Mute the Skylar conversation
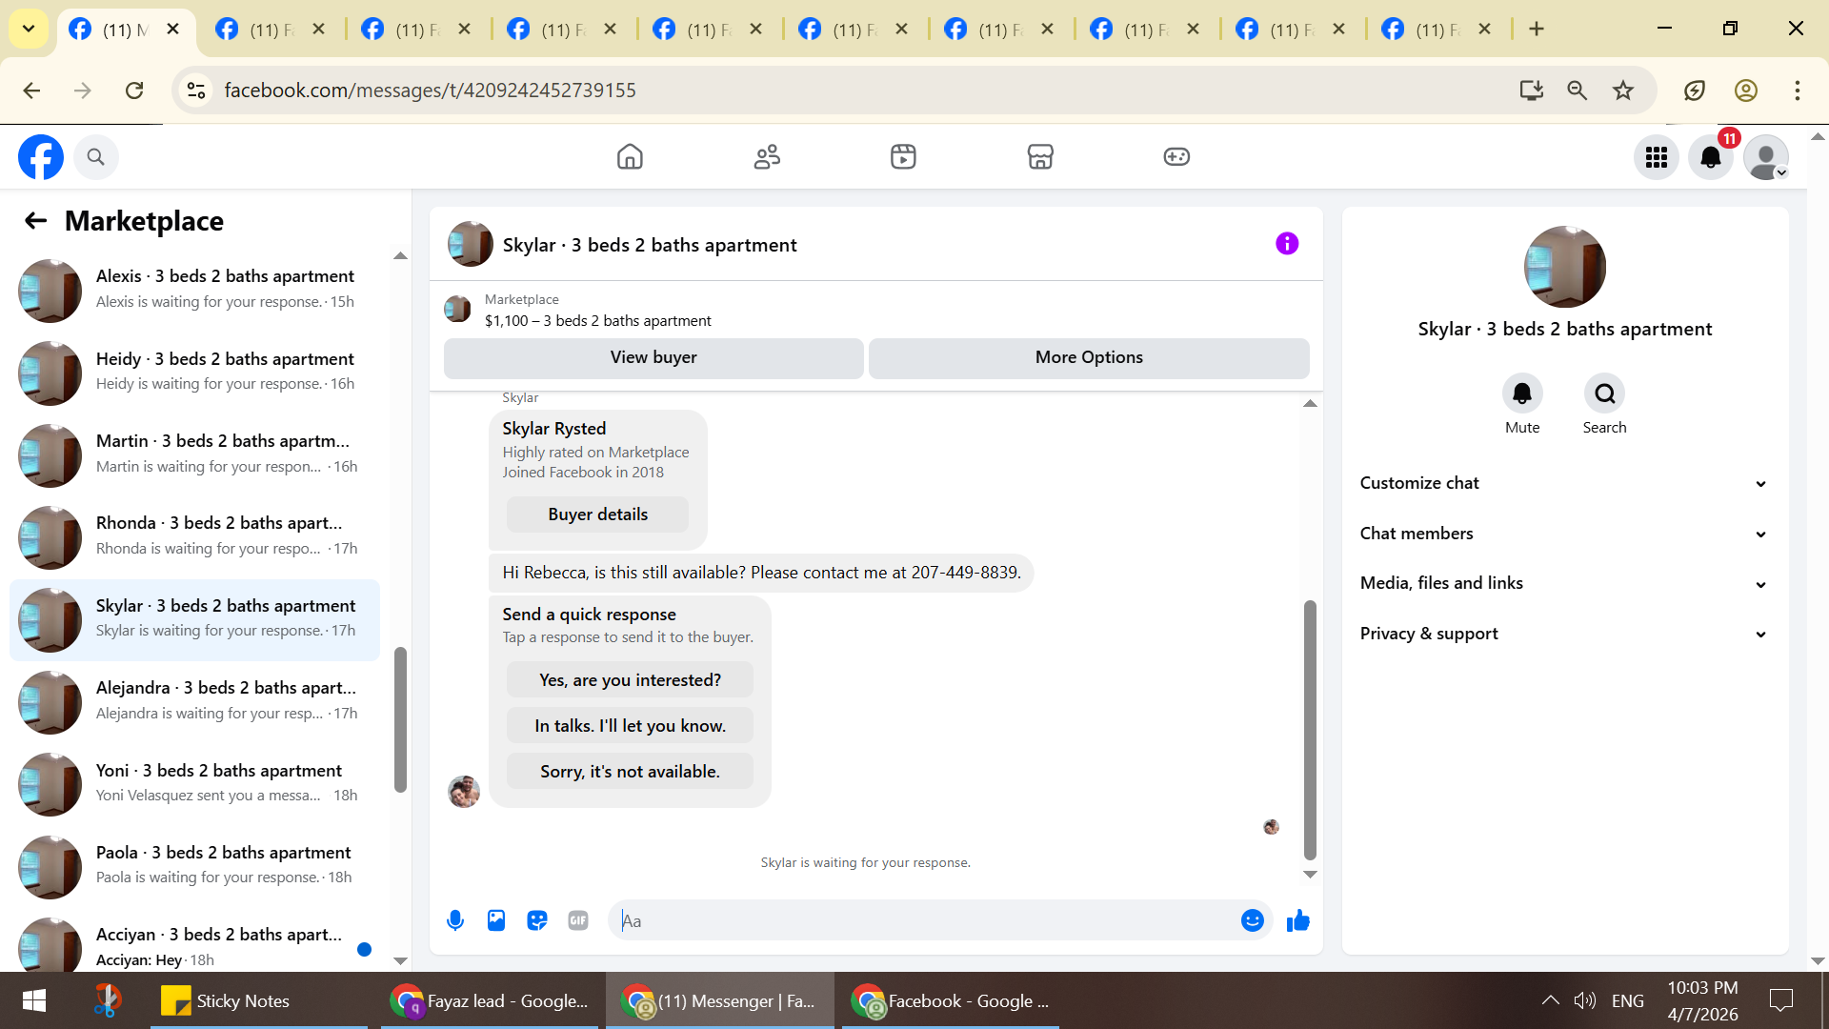Viewport: 1829px width, 1029px height. (x=1522, y=393)
